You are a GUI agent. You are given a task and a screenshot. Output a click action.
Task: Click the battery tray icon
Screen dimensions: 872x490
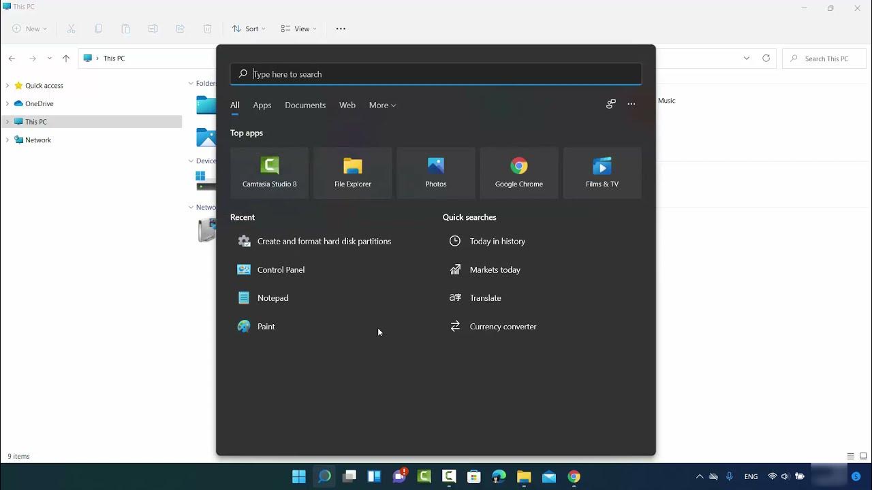(x=800, y=476)
